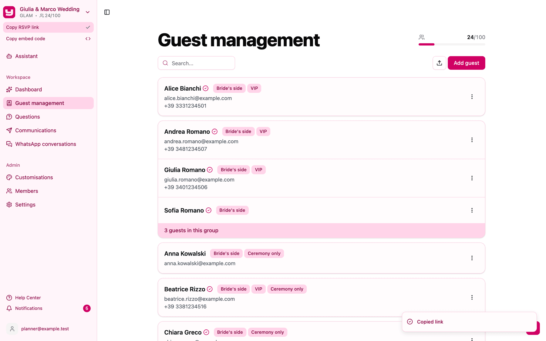Toggle the sidebar panel icon
546x341 pixels.
[107, 12]
